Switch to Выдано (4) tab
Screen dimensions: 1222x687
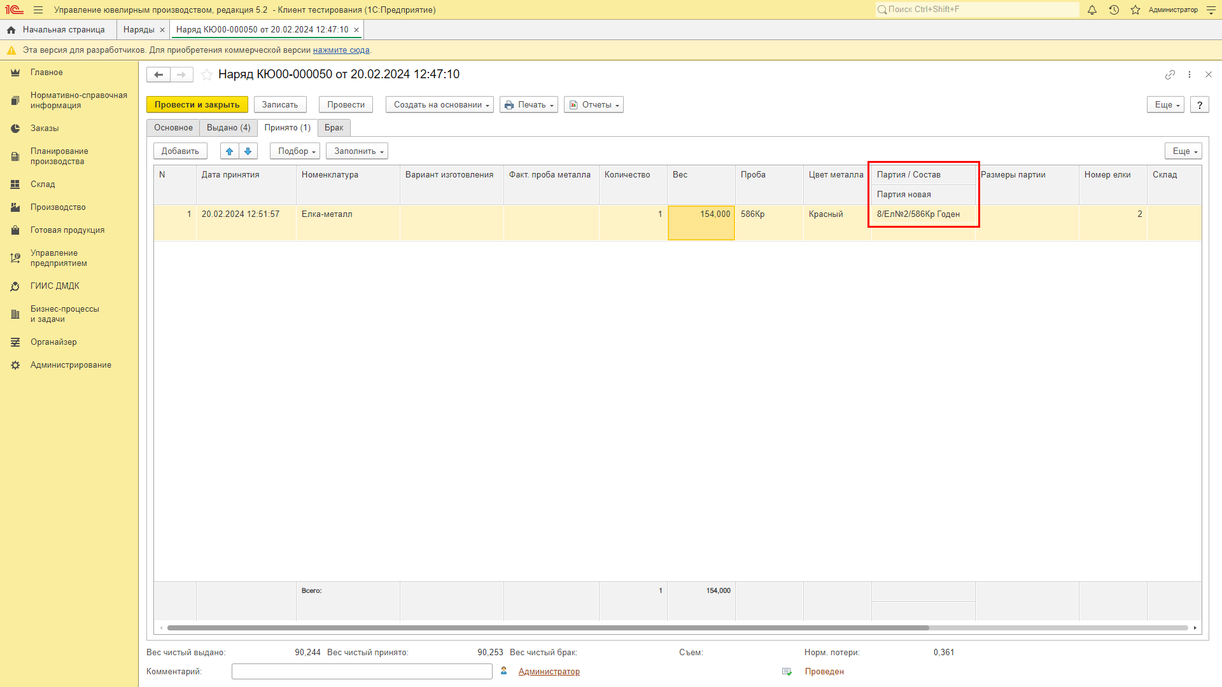click(x=228, y=128)
